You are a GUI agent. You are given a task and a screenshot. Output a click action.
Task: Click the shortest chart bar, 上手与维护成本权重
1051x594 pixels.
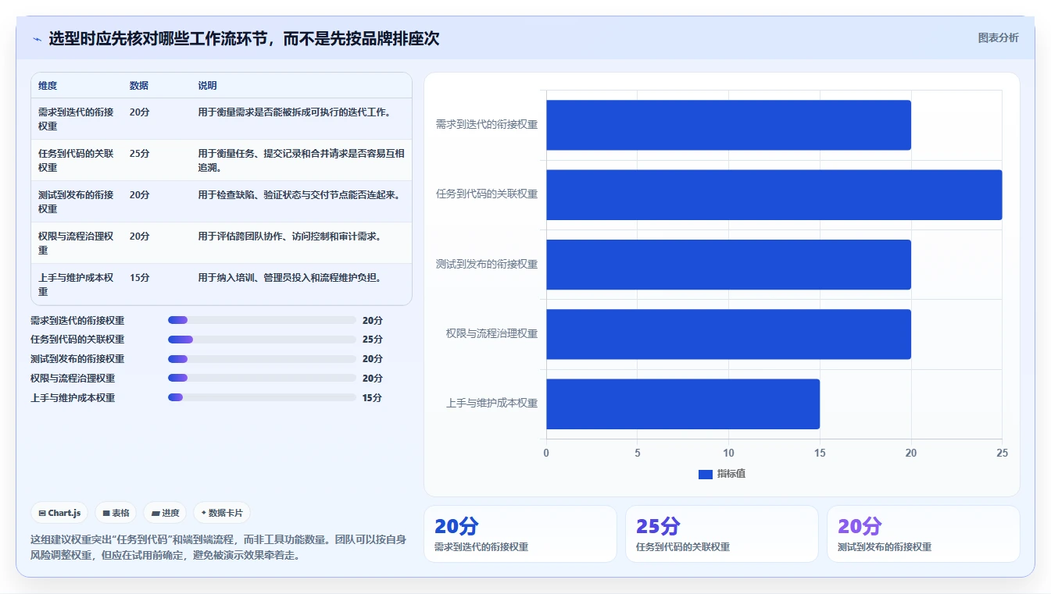coord(683,404)
